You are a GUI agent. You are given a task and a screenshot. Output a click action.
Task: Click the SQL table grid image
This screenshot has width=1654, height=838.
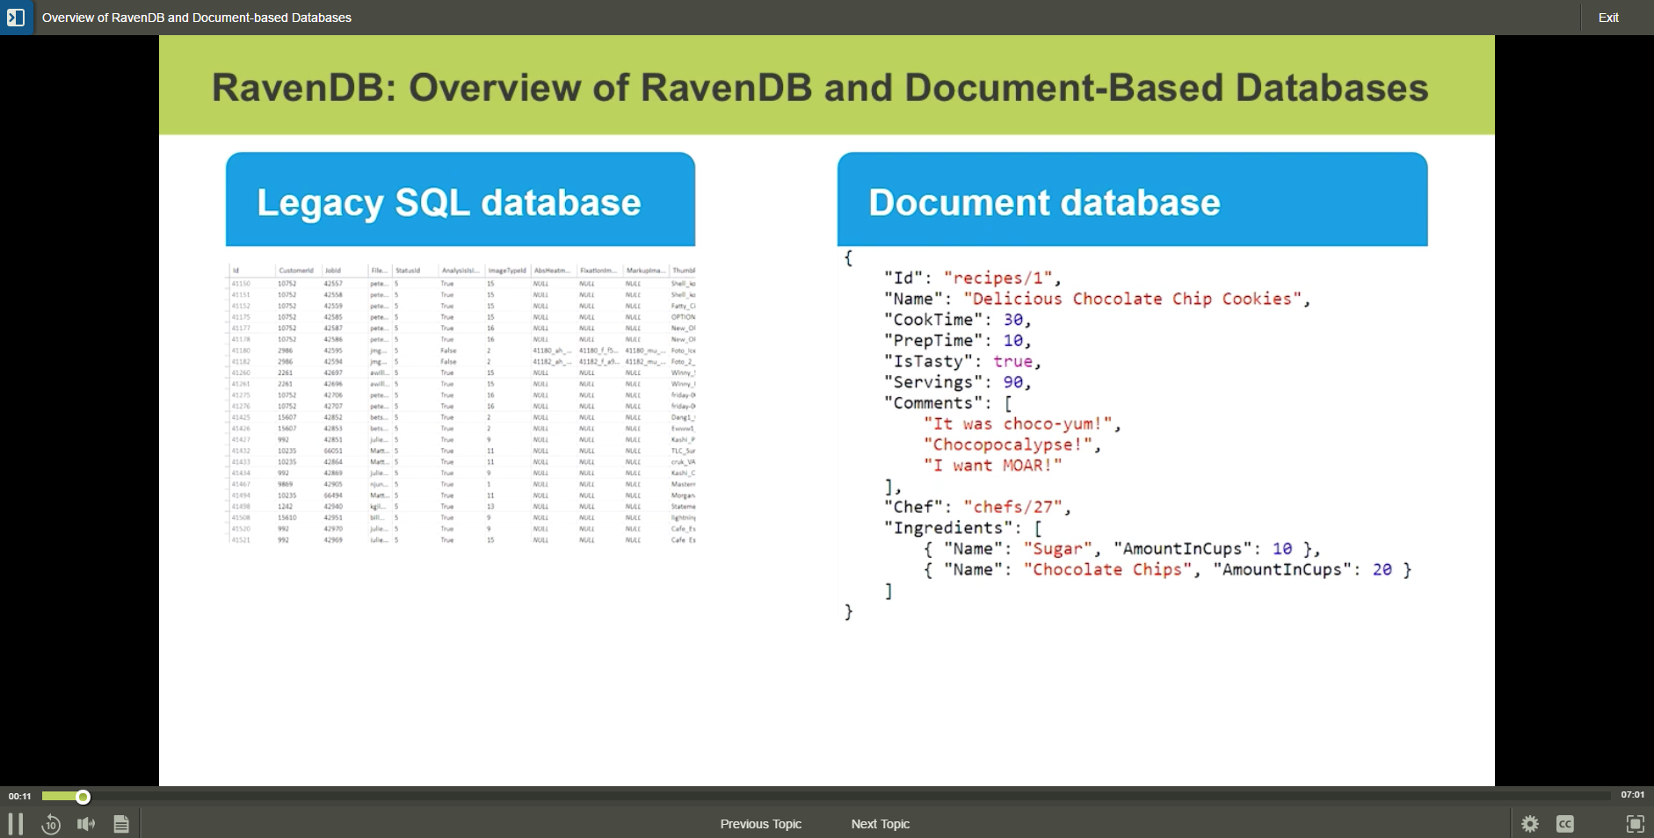click(461, 404)
